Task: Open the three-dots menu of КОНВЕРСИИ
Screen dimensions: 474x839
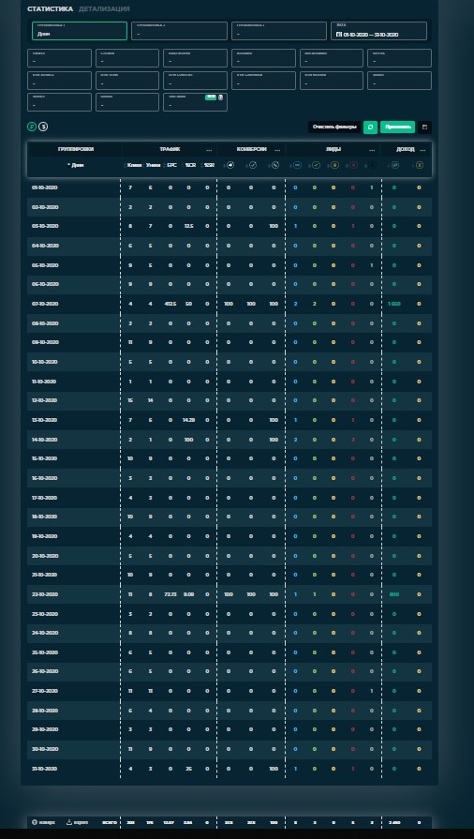Action: point(277,150)
